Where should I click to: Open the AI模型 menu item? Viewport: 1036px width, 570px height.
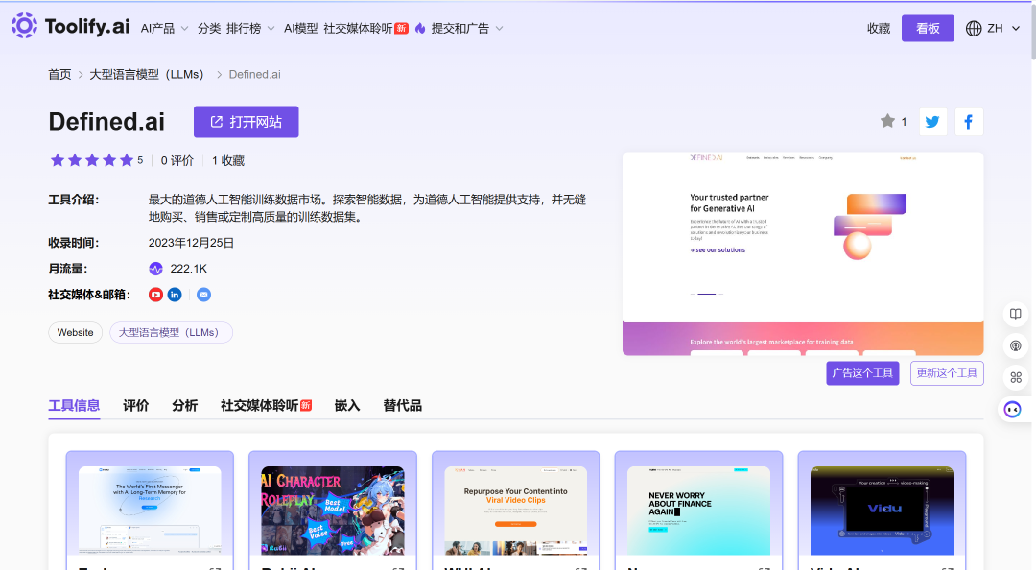300,29
